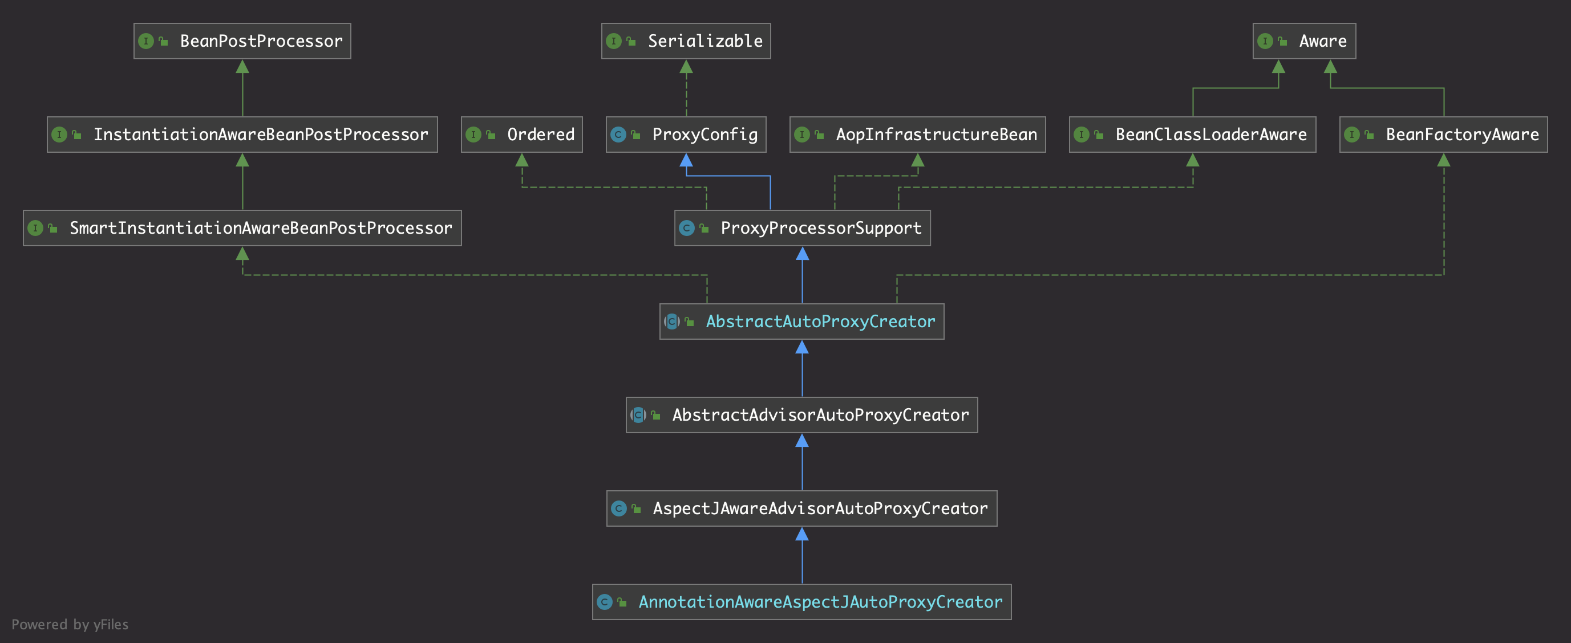Select the Ordered interface node
The image size is (1571, 643).
click(x=522, y=135)
